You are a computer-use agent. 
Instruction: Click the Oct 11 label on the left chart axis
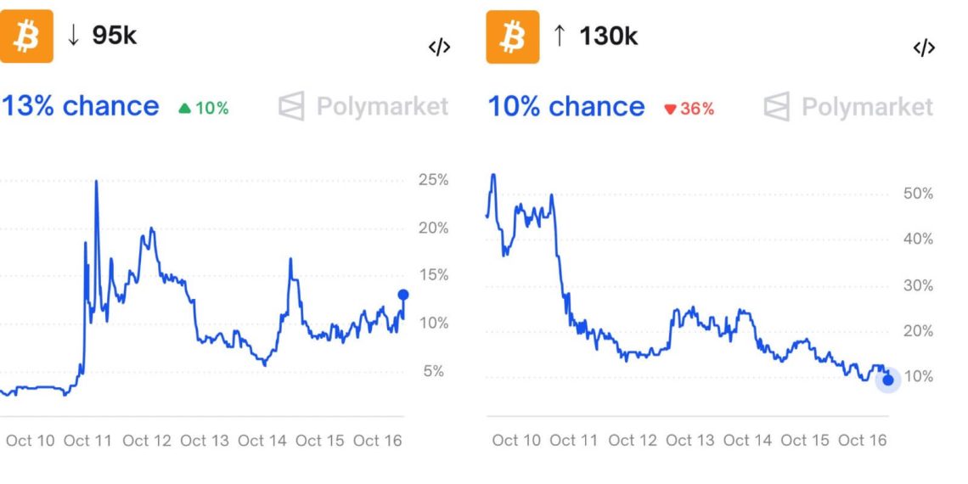pos(88,441)
